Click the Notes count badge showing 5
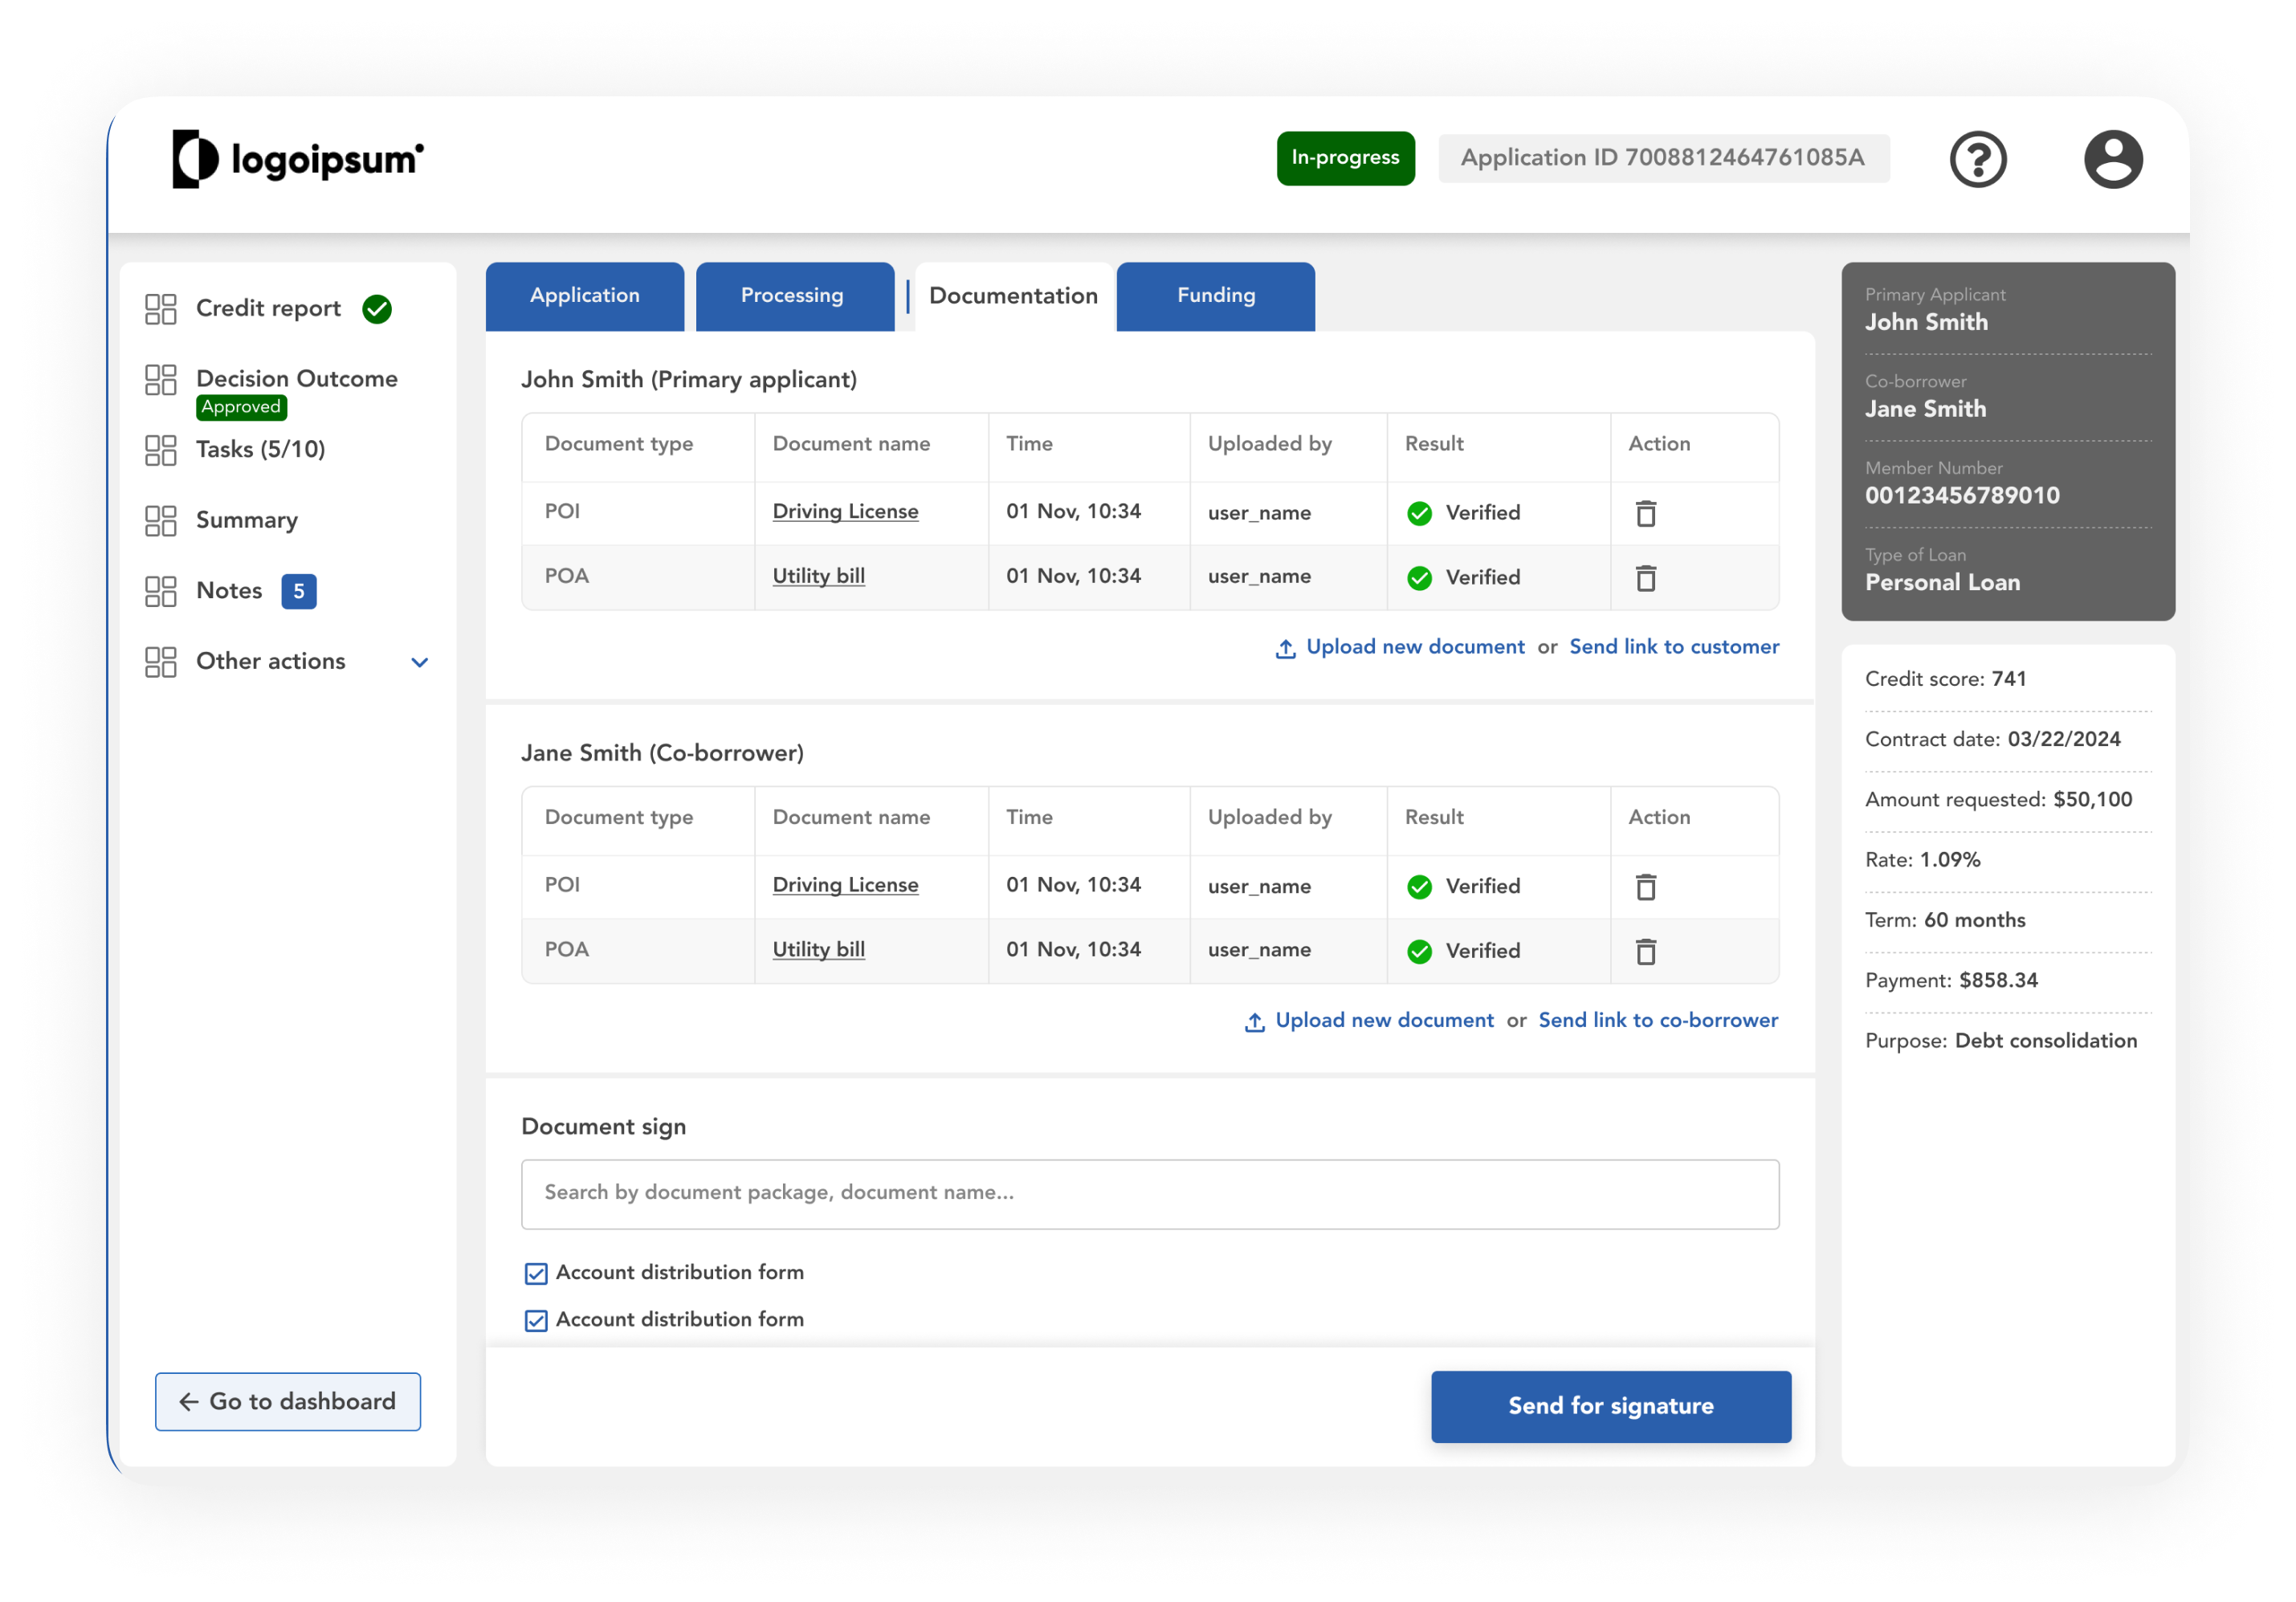The image size is (2296, 1602). point(299,591)
